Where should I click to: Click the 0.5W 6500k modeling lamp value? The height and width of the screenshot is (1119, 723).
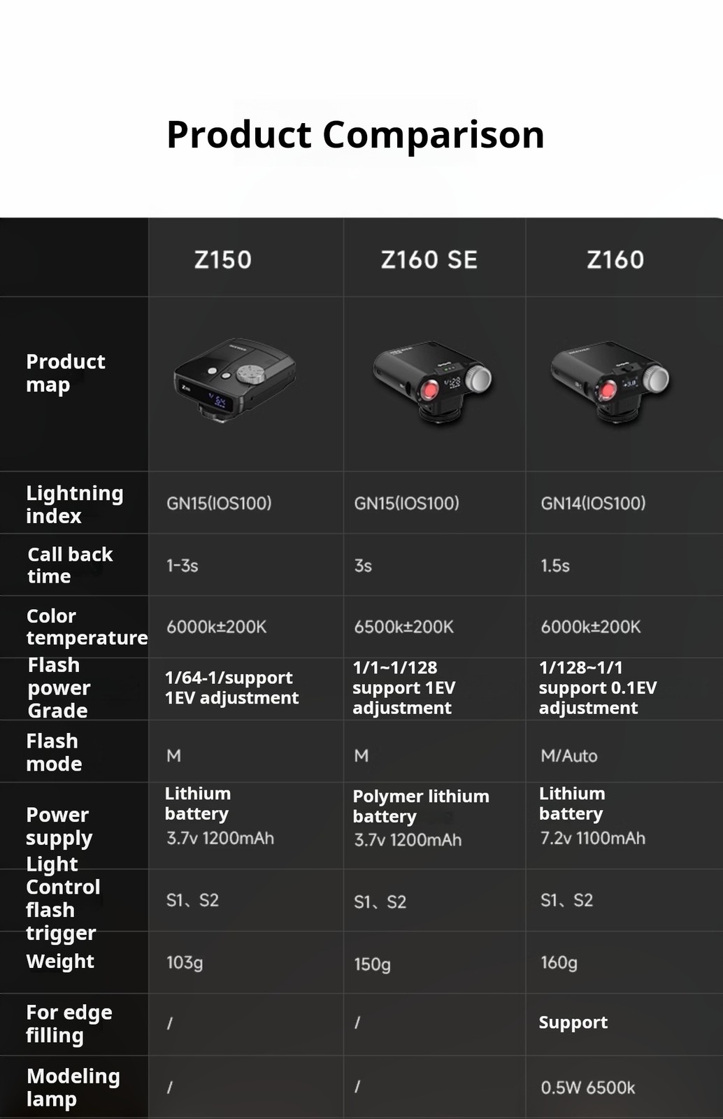tap(587, 1088)
